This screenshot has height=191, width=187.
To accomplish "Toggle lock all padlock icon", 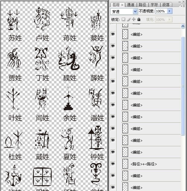I will pyautogui.click(x=139, y=19).
